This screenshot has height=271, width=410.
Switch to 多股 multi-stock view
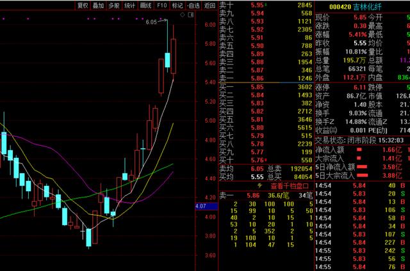(x=114, y=5)
